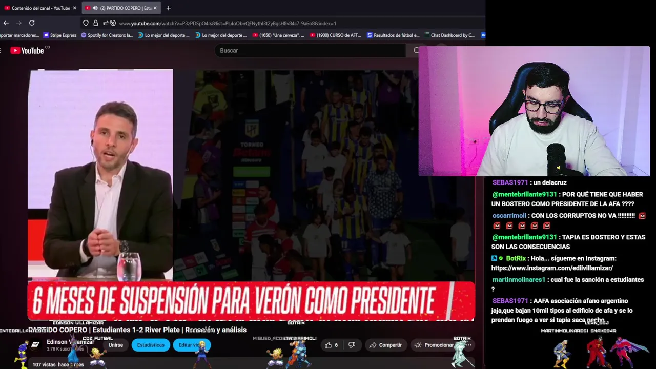Click chat user 'oscarrimoli' name
656x369 pixels.
509,216
